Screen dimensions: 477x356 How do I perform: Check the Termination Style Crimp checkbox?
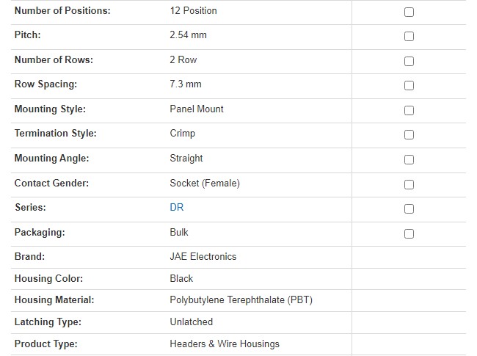(409, 135)
